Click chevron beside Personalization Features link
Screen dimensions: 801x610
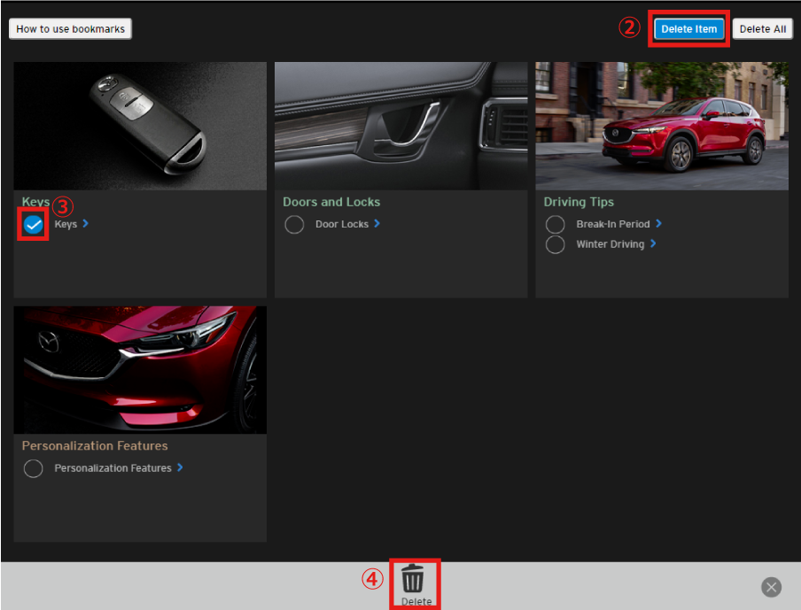tap(180, 467)
